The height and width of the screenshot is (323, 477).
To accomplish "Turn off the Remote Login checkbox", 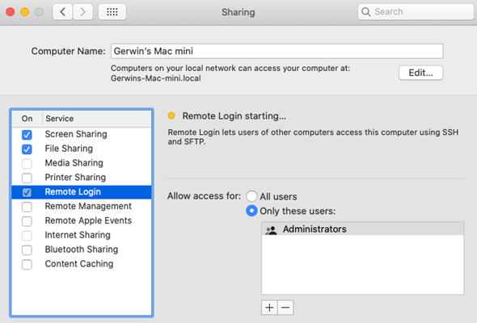I will click(x=27, y=192).
